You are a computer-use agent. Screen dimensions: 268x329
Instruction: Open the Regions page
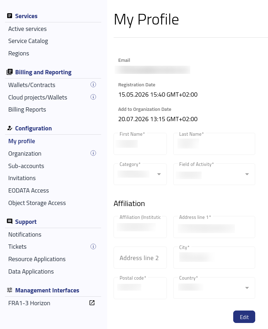(x=19, y=54)
